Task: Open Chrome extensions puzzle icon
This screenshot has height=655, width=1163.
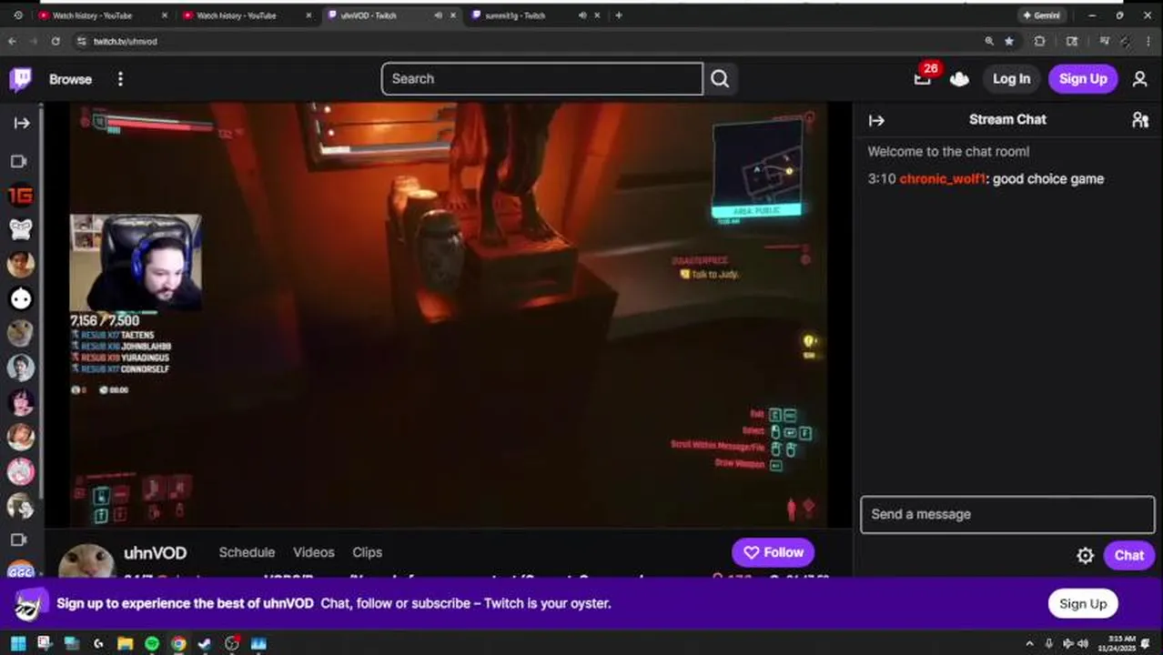Action: (1039, 41)
